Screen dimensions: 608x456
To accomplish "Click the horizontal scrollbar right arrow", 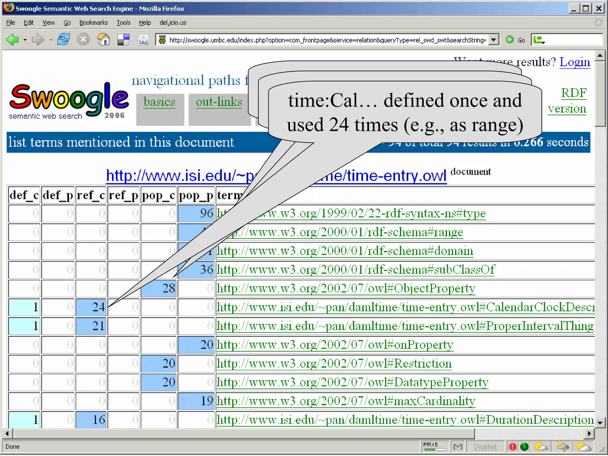I will click(589, 433).
